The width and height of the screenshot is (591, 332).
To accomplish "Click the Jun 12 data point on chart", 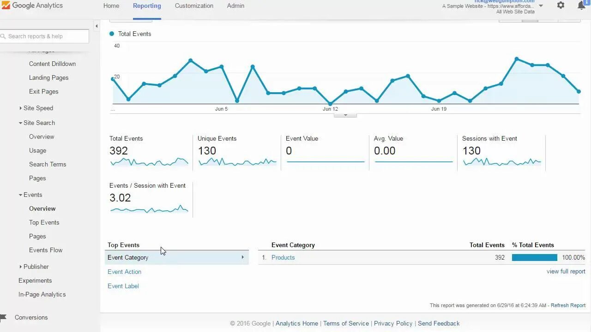I will (330, 104).
